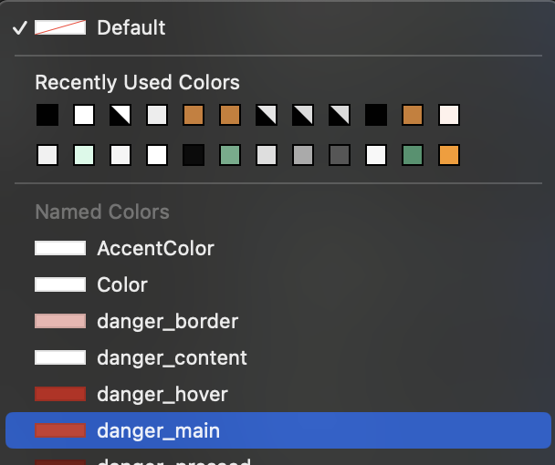The image size is (555, 465).
Task: Click the highlighted danger_main entry
Action: tap(158, 430)
